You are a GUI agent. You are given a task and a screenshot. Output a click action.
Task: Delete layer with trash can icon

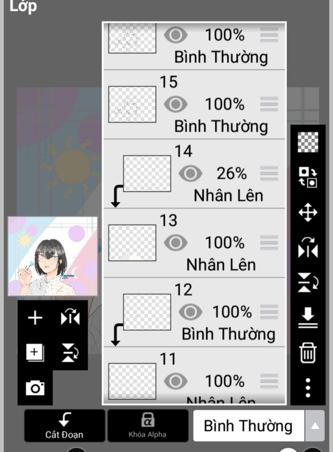pyautogui.click(x=308, y=353)
